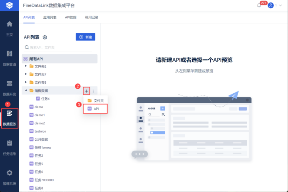Click the API icon of testnico
This screenshot has width=288, height=192.
31,131
